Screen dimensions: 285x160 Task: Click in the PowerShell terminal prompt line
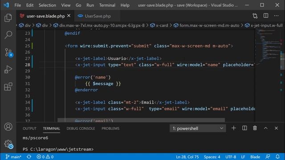pos(58,149)
